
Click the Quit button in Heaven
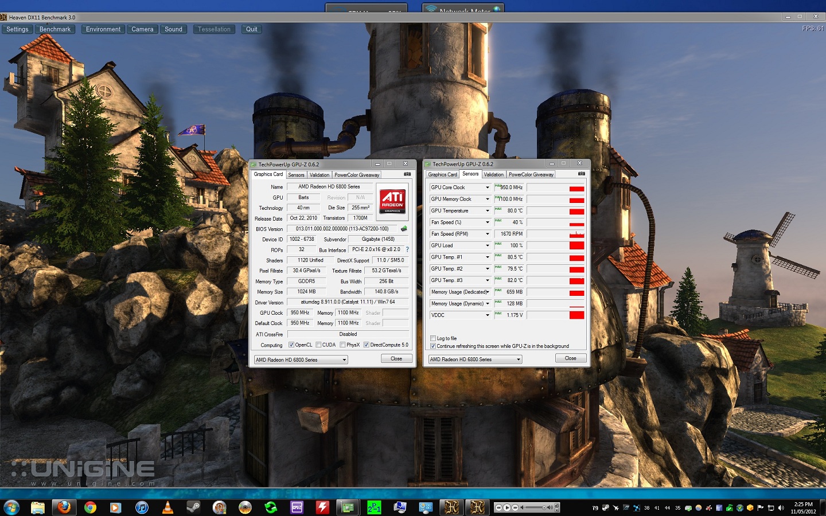(x=252, y=29)
